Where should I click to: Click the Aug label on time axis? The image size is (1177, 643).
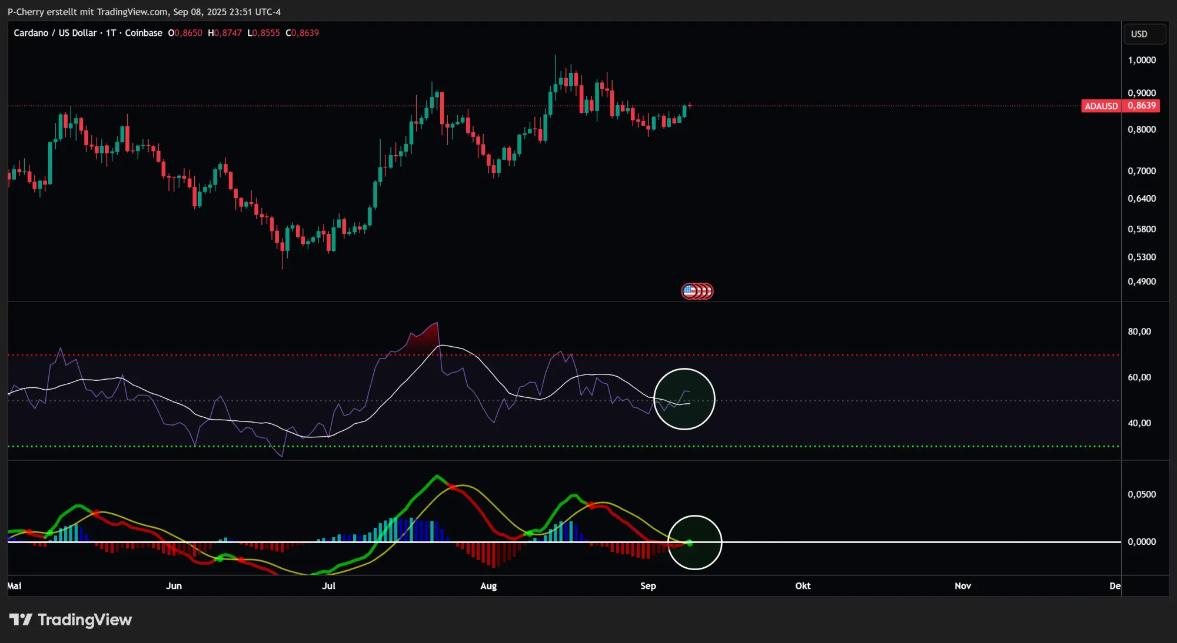(488, 586)
